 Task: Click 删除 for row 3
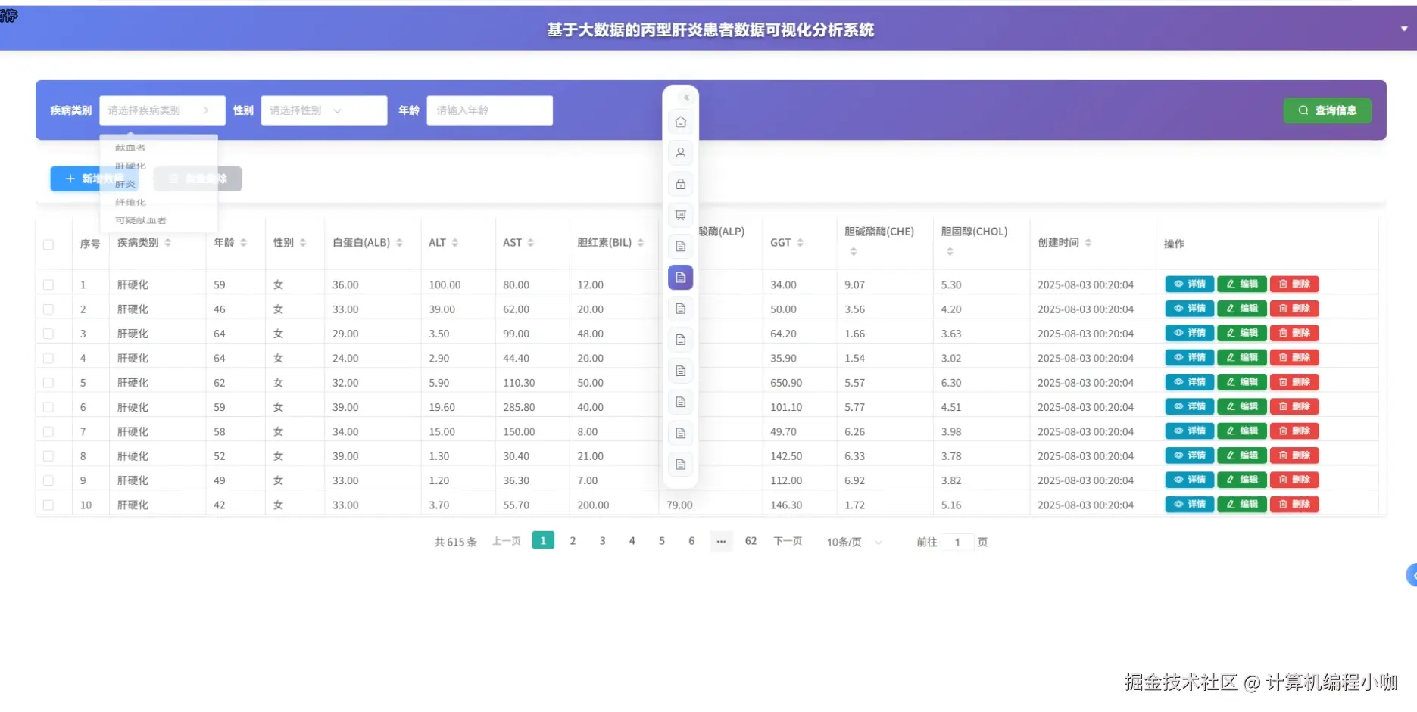click(x=1294, y=333)
